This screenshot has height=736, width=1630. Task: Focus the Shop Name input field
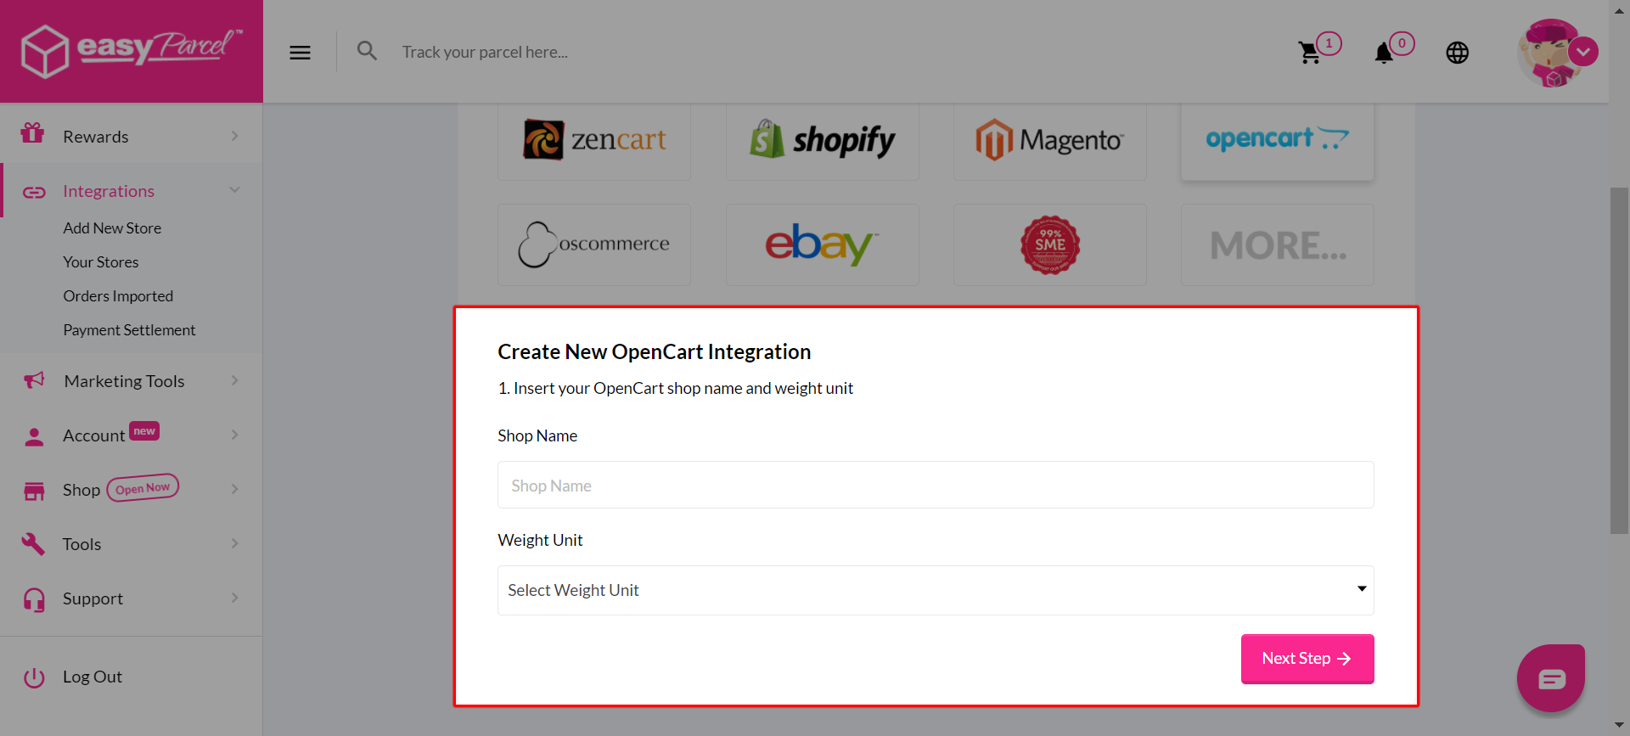(936, 485)
